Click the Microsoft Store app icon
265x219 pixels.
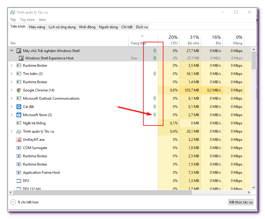[19, 115]
